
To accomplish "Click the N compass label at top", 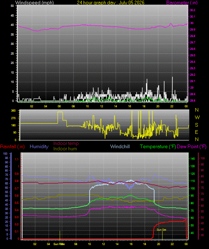I will pyautogui.click(x=197, y=110).
